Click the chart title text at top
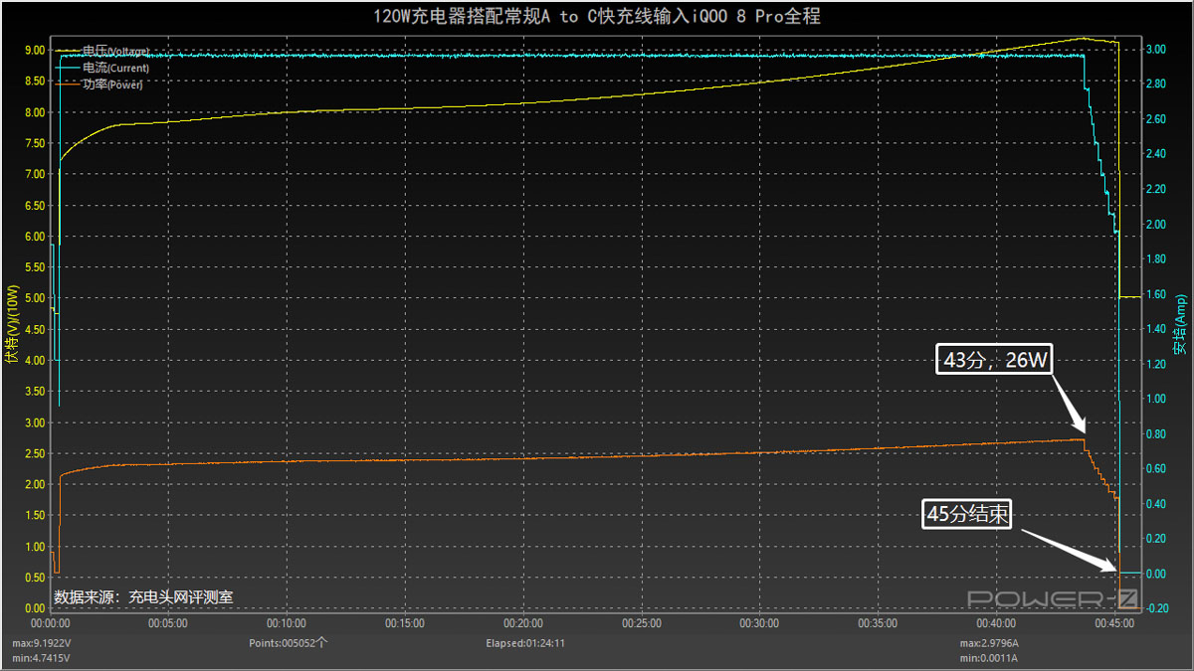The width and height of the screenshot is (1194, 671). (x=597, y=17)
